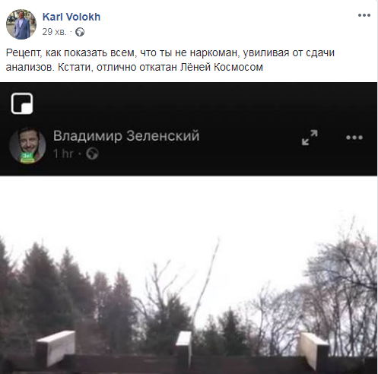Open the post options three-dots menu

coord(364,15)
